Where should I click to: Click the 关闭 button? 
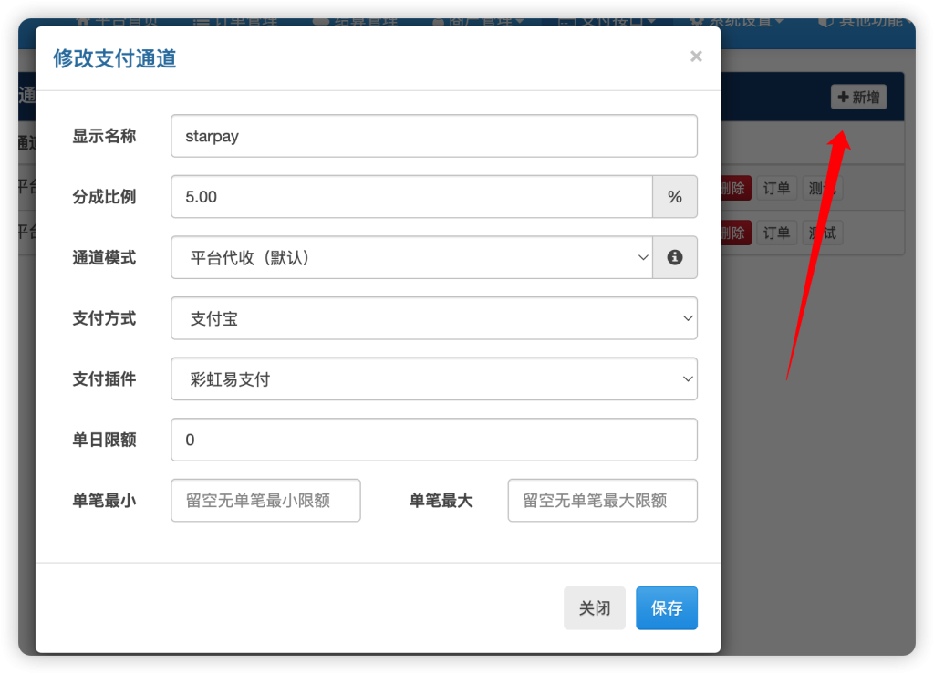(x=595, y=607)
